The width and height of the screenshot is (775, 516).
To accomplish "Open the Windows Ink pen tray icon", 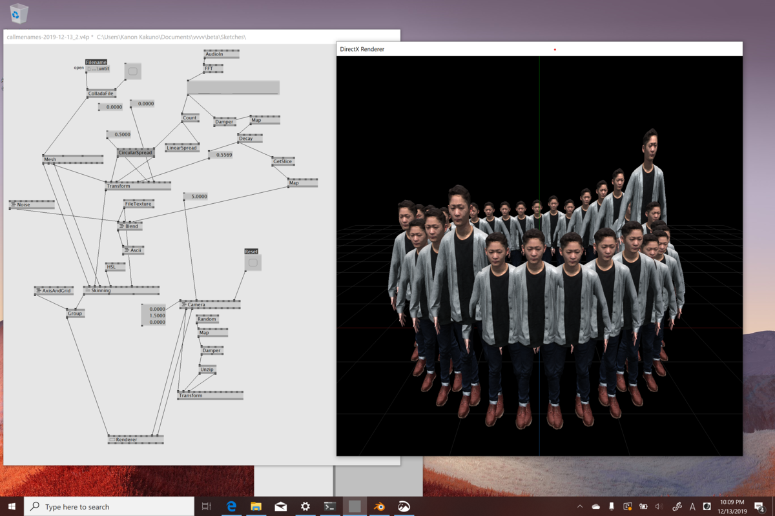I will 677,507.
